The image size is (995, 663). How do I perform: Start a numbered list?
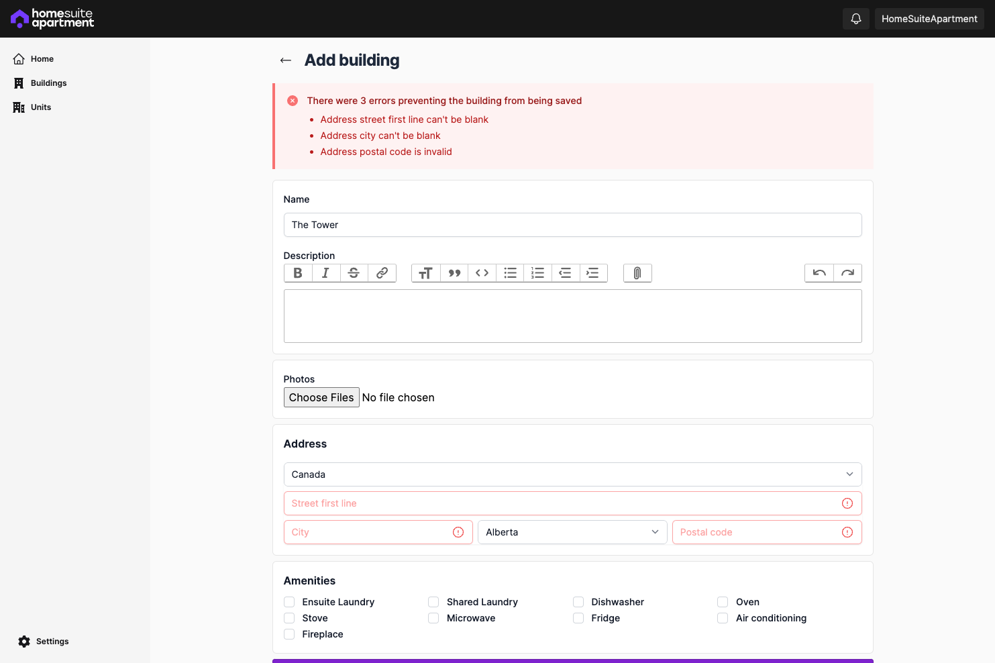point(537,273)
